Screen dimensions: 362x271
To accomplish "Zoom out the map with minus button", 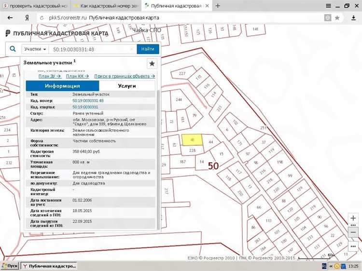I will click(x=353, y=230).
